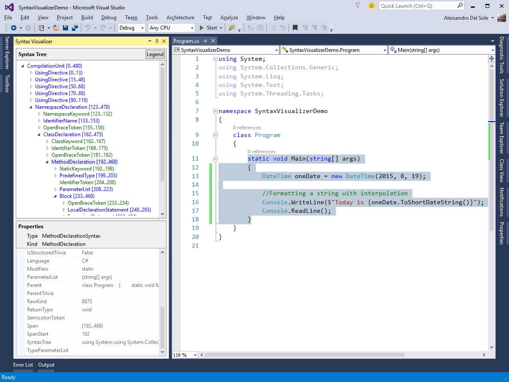
Task: Collapse the namespace region via line 7 outline marker
Action: [215, 110]
